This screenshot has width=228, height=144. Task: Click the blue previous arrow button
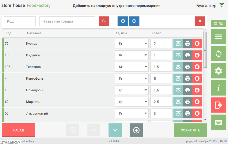pos(123,21)
